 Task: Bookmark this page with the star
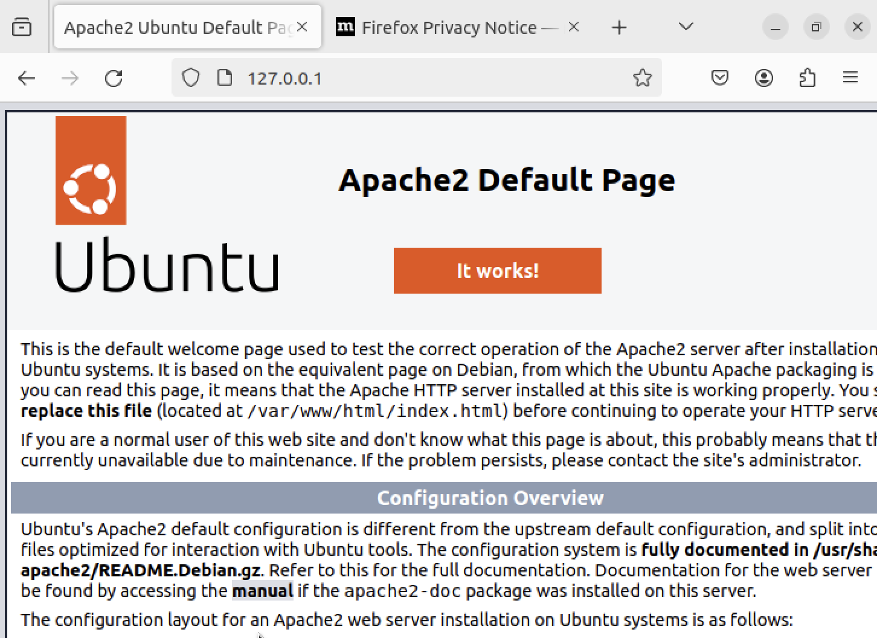click(x=642, y=78)
